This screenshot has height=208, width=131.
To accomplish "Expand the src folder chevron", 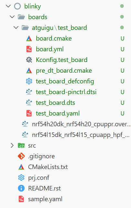I will coord(12,145).
